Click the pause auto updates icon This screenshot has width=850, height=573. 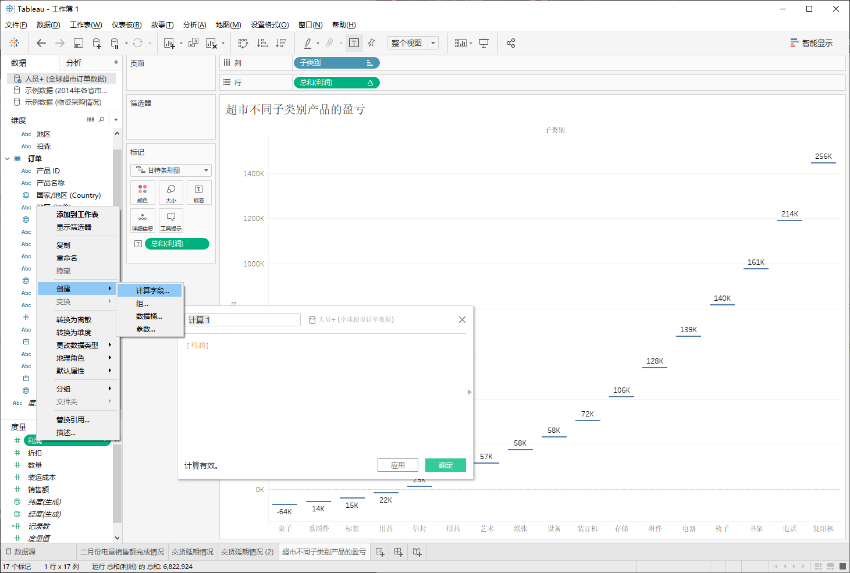point(115,43)
